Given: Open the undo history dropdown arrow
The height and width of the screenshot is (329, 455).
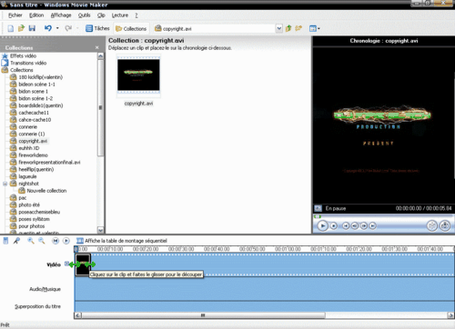Looking at the screenshot, I should [x=57, y=28].
